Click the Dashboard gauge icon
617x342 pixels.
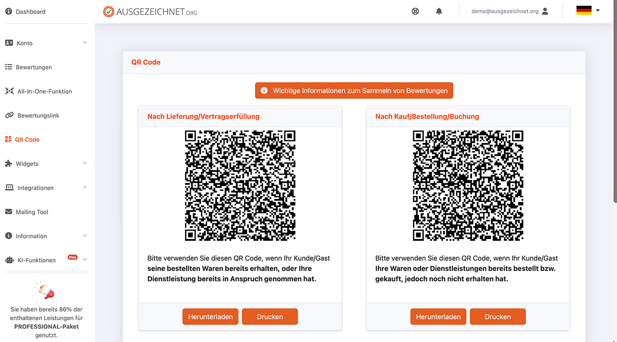click(9, 11)
